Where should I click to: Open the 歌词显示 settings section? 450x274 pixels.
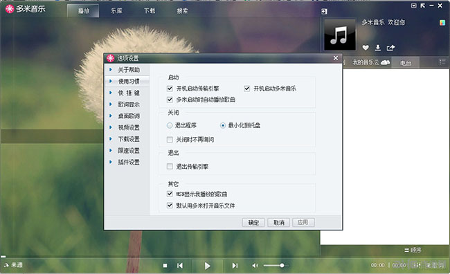[127, 104]
